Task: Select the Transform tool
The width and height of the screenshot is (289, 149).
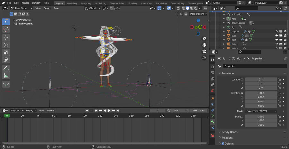Action: coord(6,60)
